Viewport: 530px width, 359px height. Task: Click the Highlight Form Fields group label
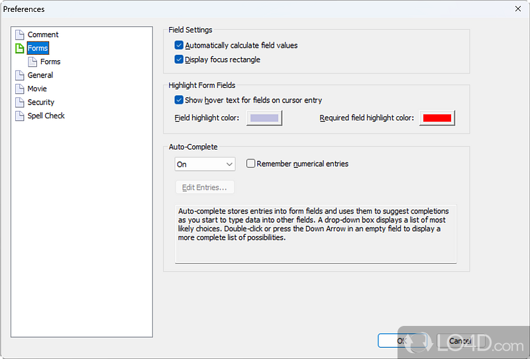coord(202,85)
